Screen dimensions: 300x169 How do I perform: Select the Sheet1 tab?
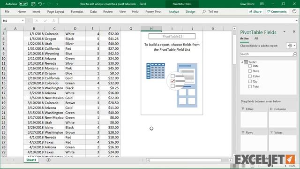tap(31, 160)
